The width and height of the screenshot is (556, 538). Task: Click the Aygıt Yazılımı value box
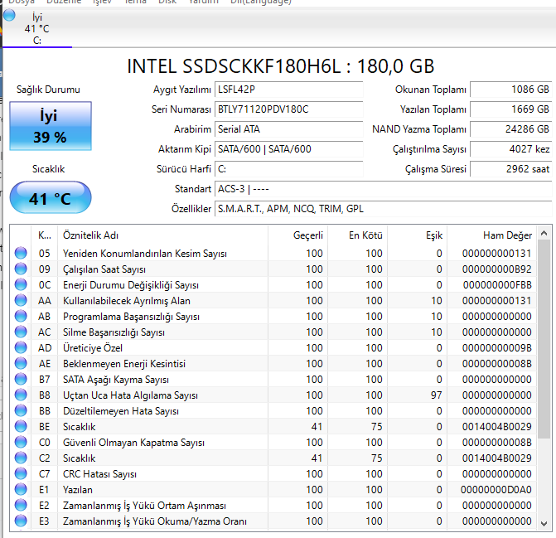point(288,89)
